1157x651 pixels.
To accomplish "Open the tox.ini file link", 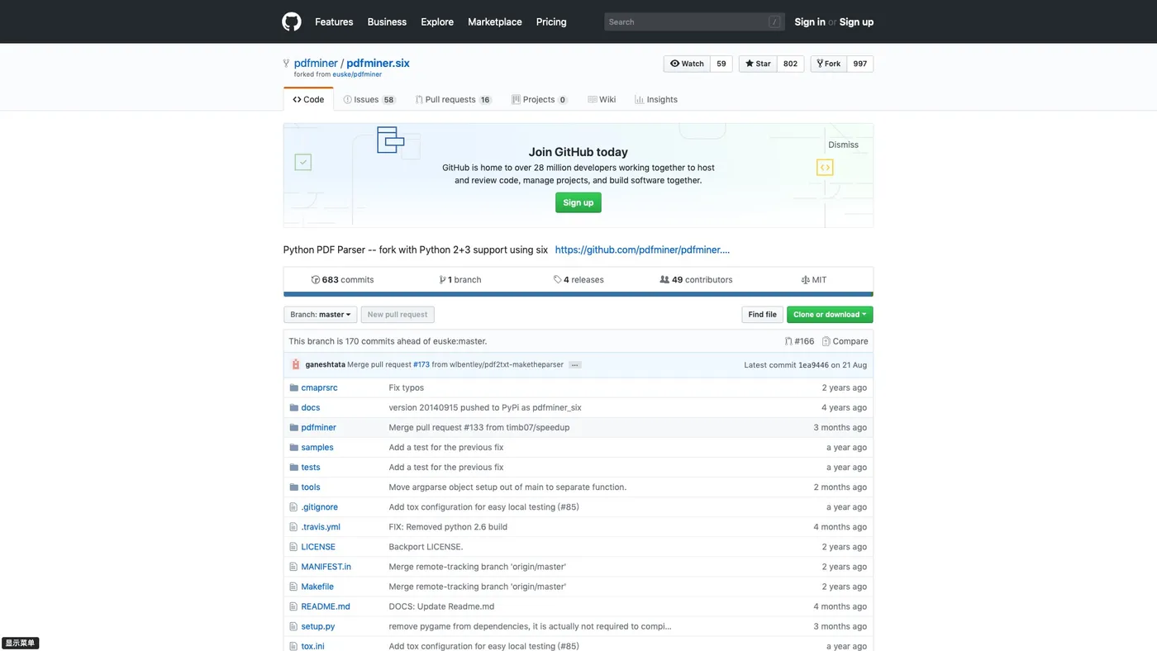I will point(312,646).
